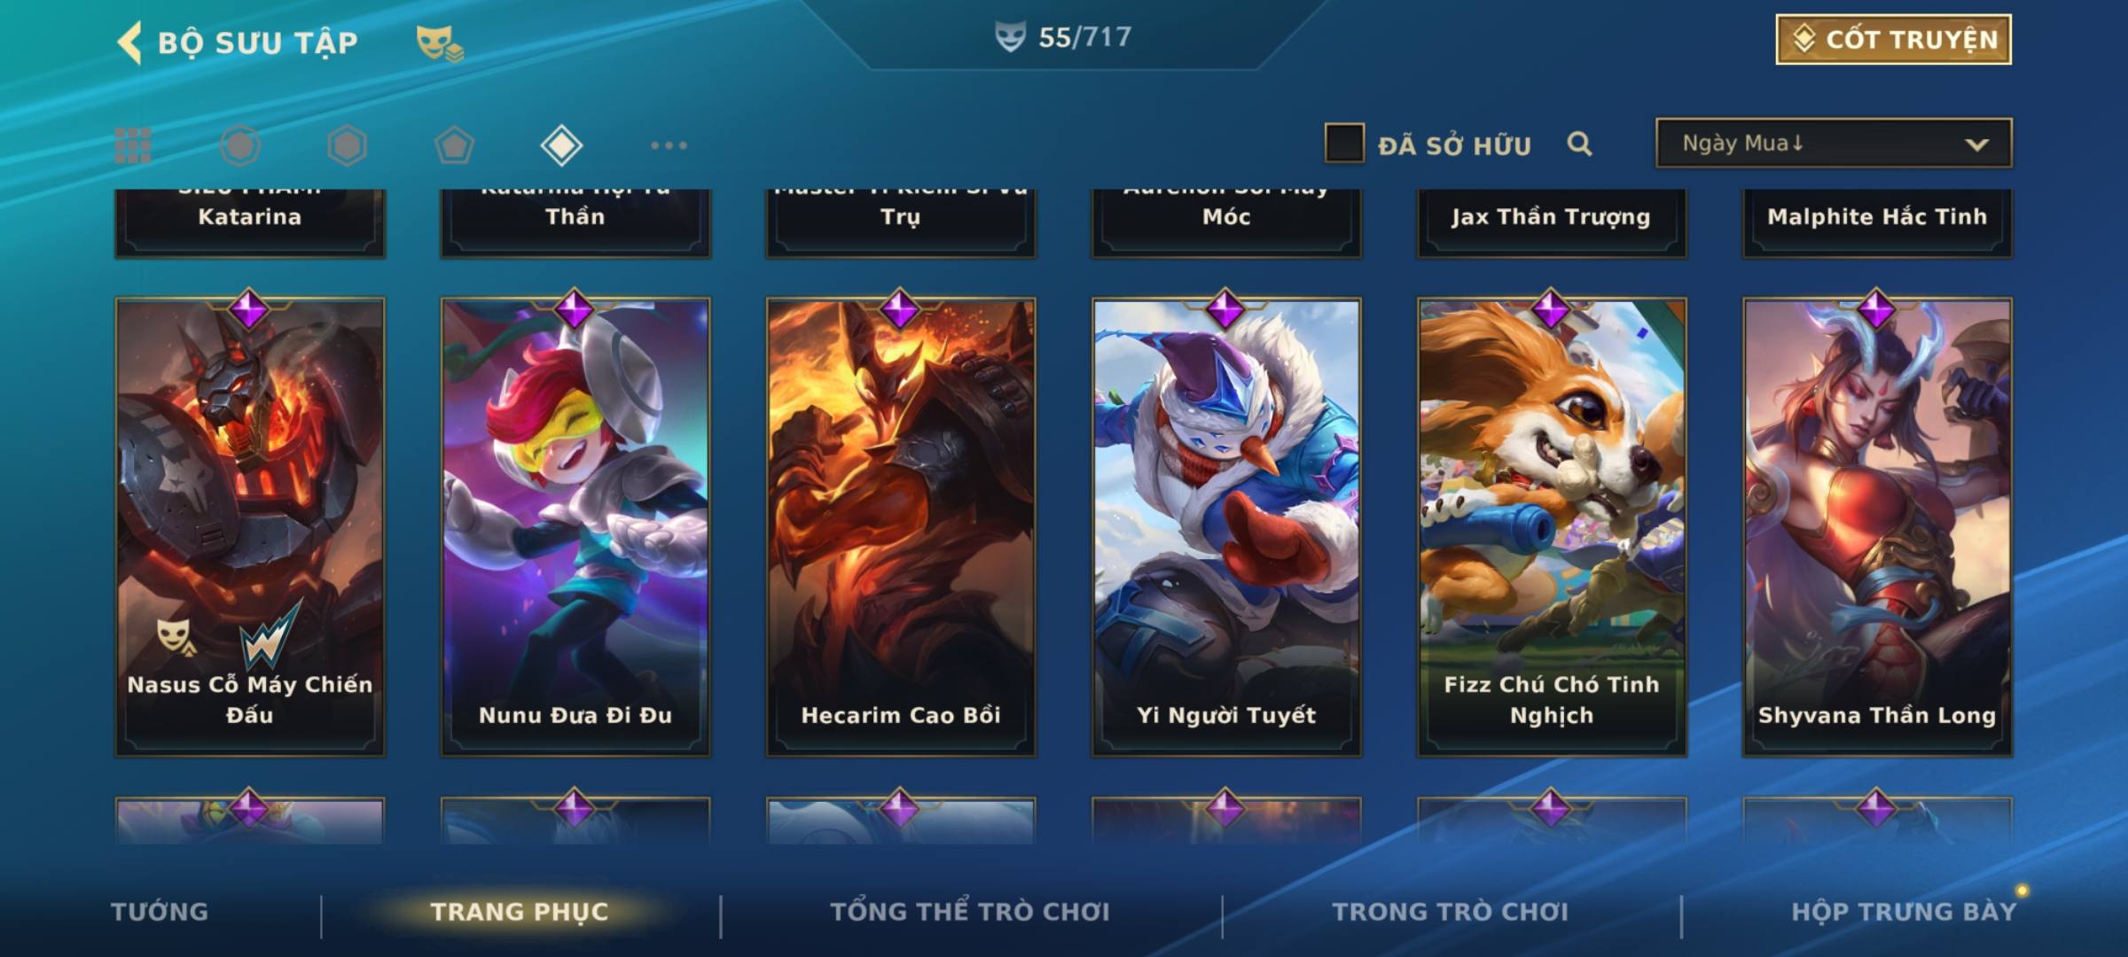Open the Yi Người Tuyết skin card
The image size is (2128, 957).
pyautogui.click(x=1226, y=526)
